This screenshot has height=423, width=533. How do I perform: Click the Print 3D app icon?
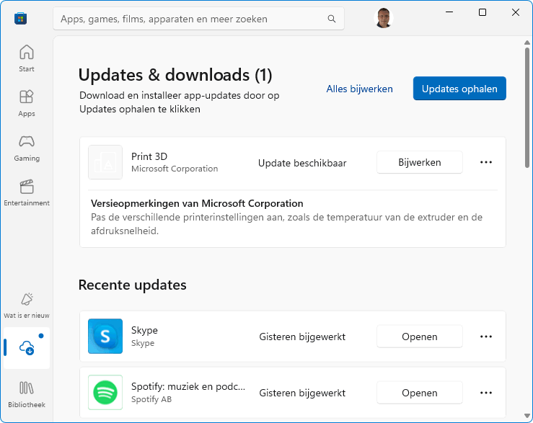[105, 162]
